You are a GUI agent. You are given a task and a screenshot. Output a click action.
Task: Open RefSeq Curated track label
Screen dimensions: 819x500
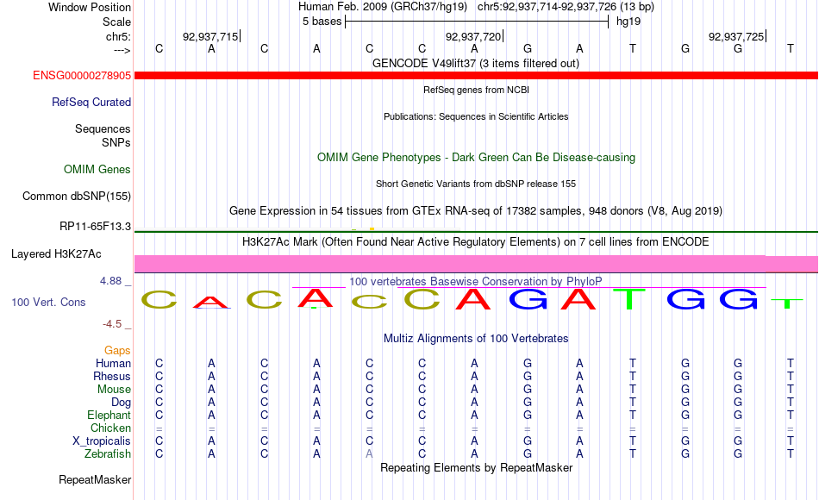[91, 102]
